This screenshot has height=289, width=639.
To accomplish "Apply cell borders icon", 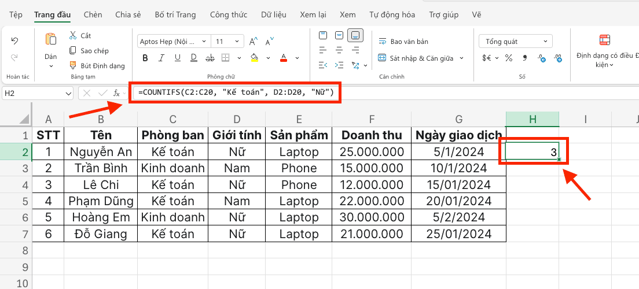I will [226, 58].
